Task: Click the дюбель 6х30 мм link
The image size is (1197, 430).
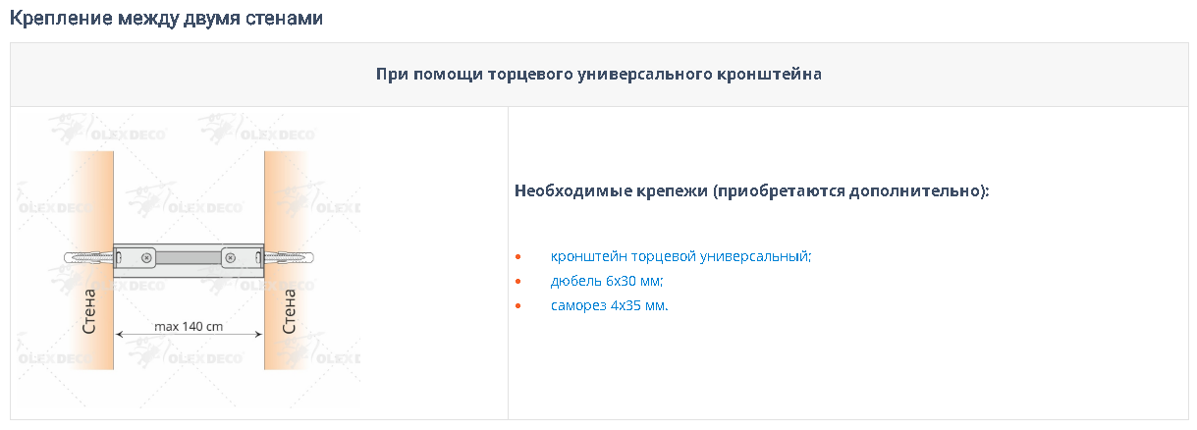Action: pyautogui.click(x=606, y=282)
